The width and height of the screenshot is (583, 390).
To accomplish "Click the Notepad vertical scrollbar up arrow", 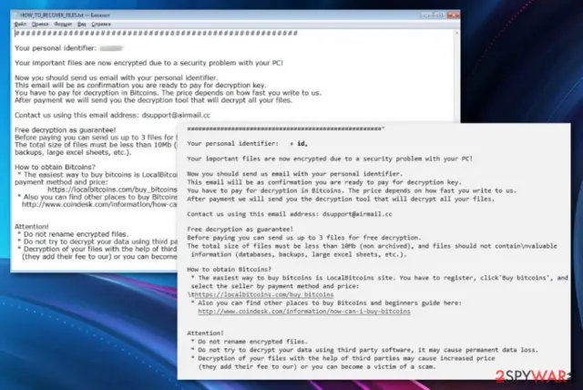I will 456,33.
